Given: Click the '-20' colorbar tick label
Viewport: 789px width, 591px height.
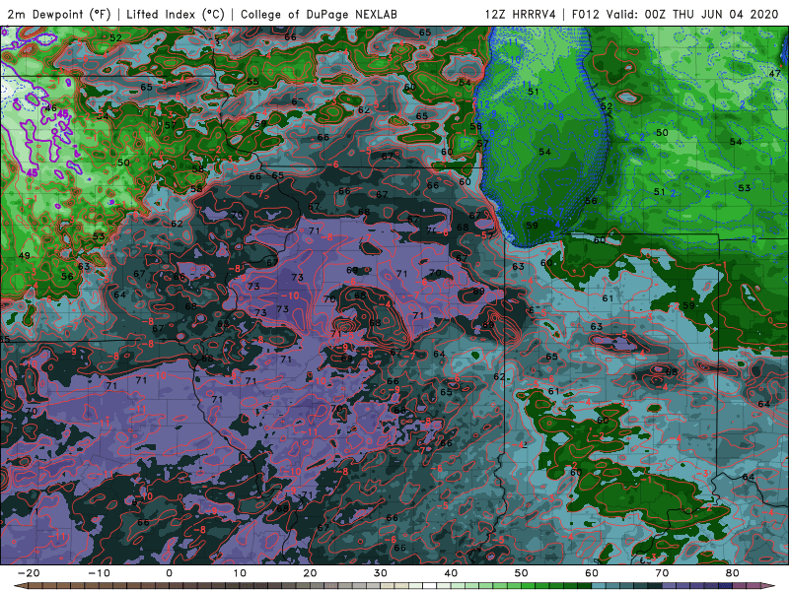Looking at the screenshot, I should [x=29, y=573].
